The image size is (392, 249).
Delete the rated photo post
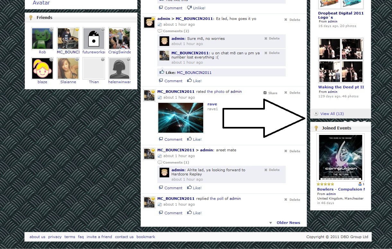tap(292, 93)
